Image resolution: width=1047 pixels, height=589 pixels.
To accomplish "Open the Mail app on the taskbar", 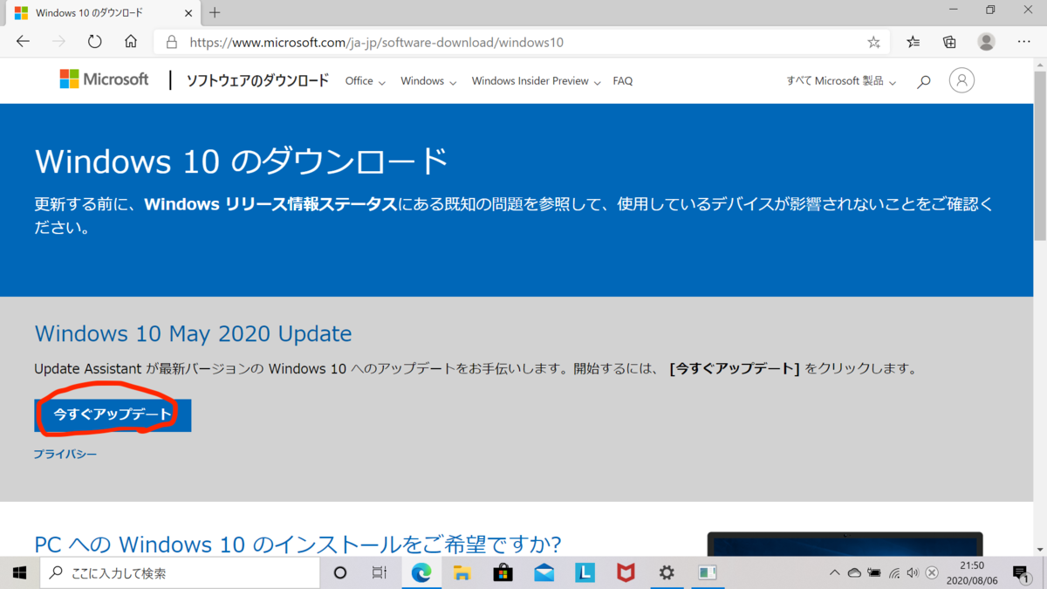I will coord(544,573).
